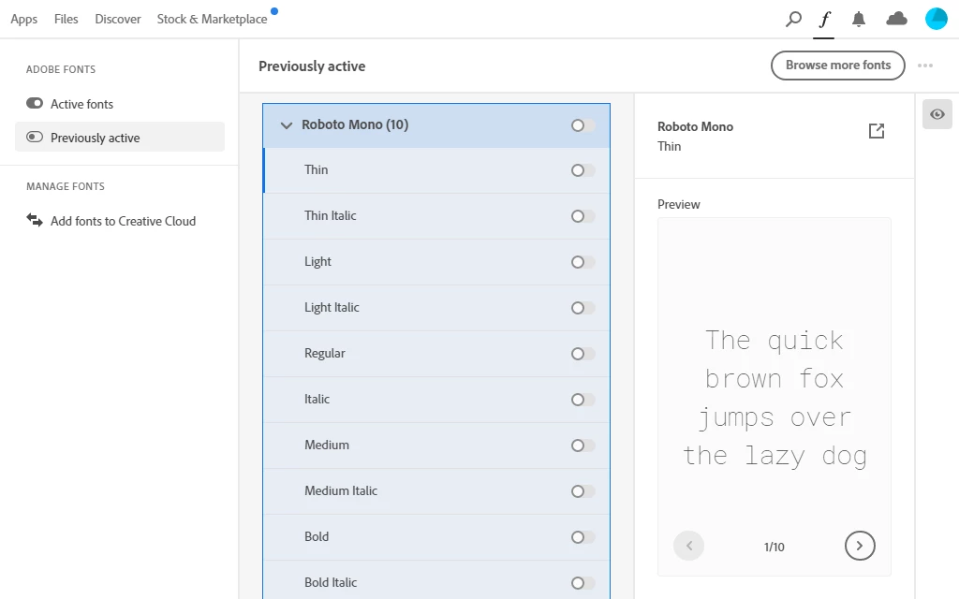Select the Medium Italic font row
This screenshot has height=599, width=959.
tap(436, 491)
